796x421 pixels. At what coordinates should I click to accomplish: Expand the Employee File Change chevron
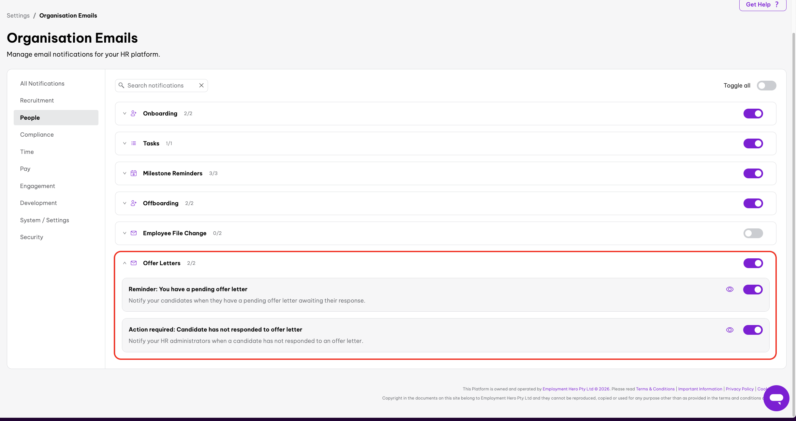click(x=125, y=233)
